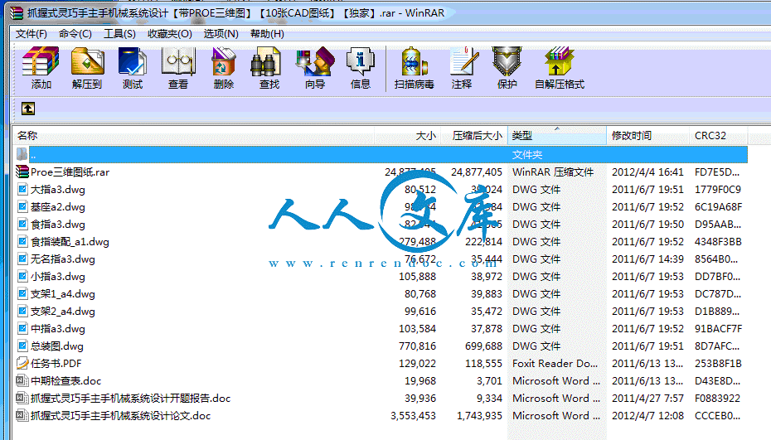The width and height of the screenshot is (771, 440).
Task: Open the 收藏夹(O) menu
Action: point(170,33)
